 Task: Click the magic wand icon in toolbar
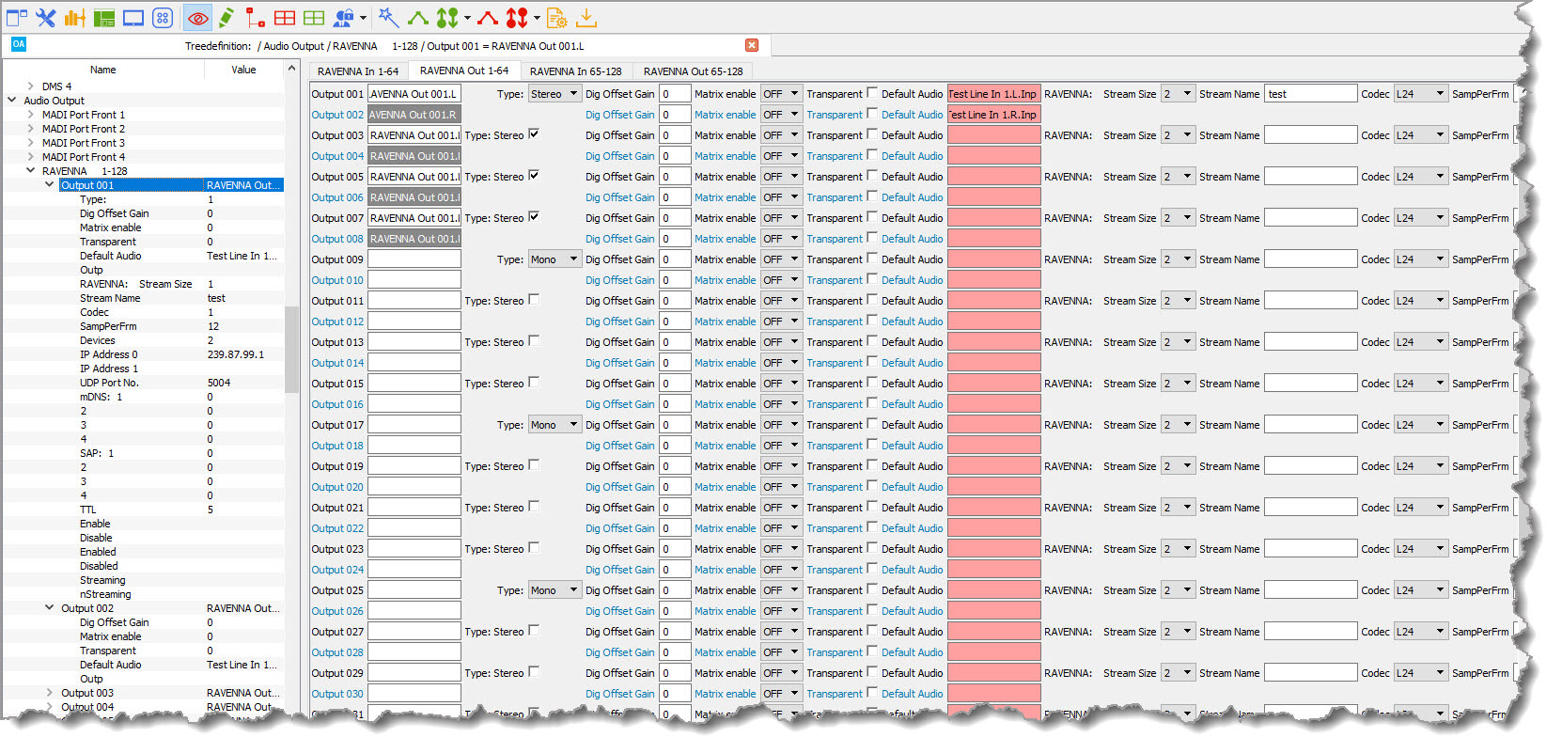click(x=388, y=18)
